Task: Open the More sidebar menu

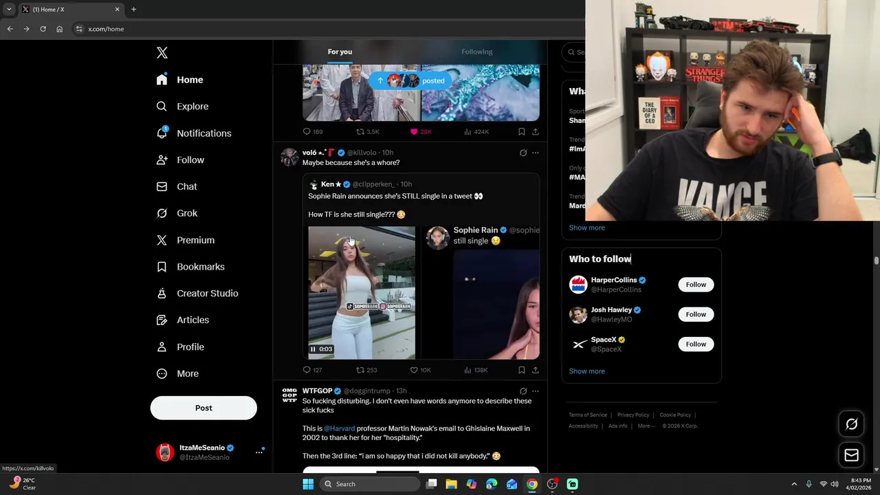Action: tap(177, 374)
